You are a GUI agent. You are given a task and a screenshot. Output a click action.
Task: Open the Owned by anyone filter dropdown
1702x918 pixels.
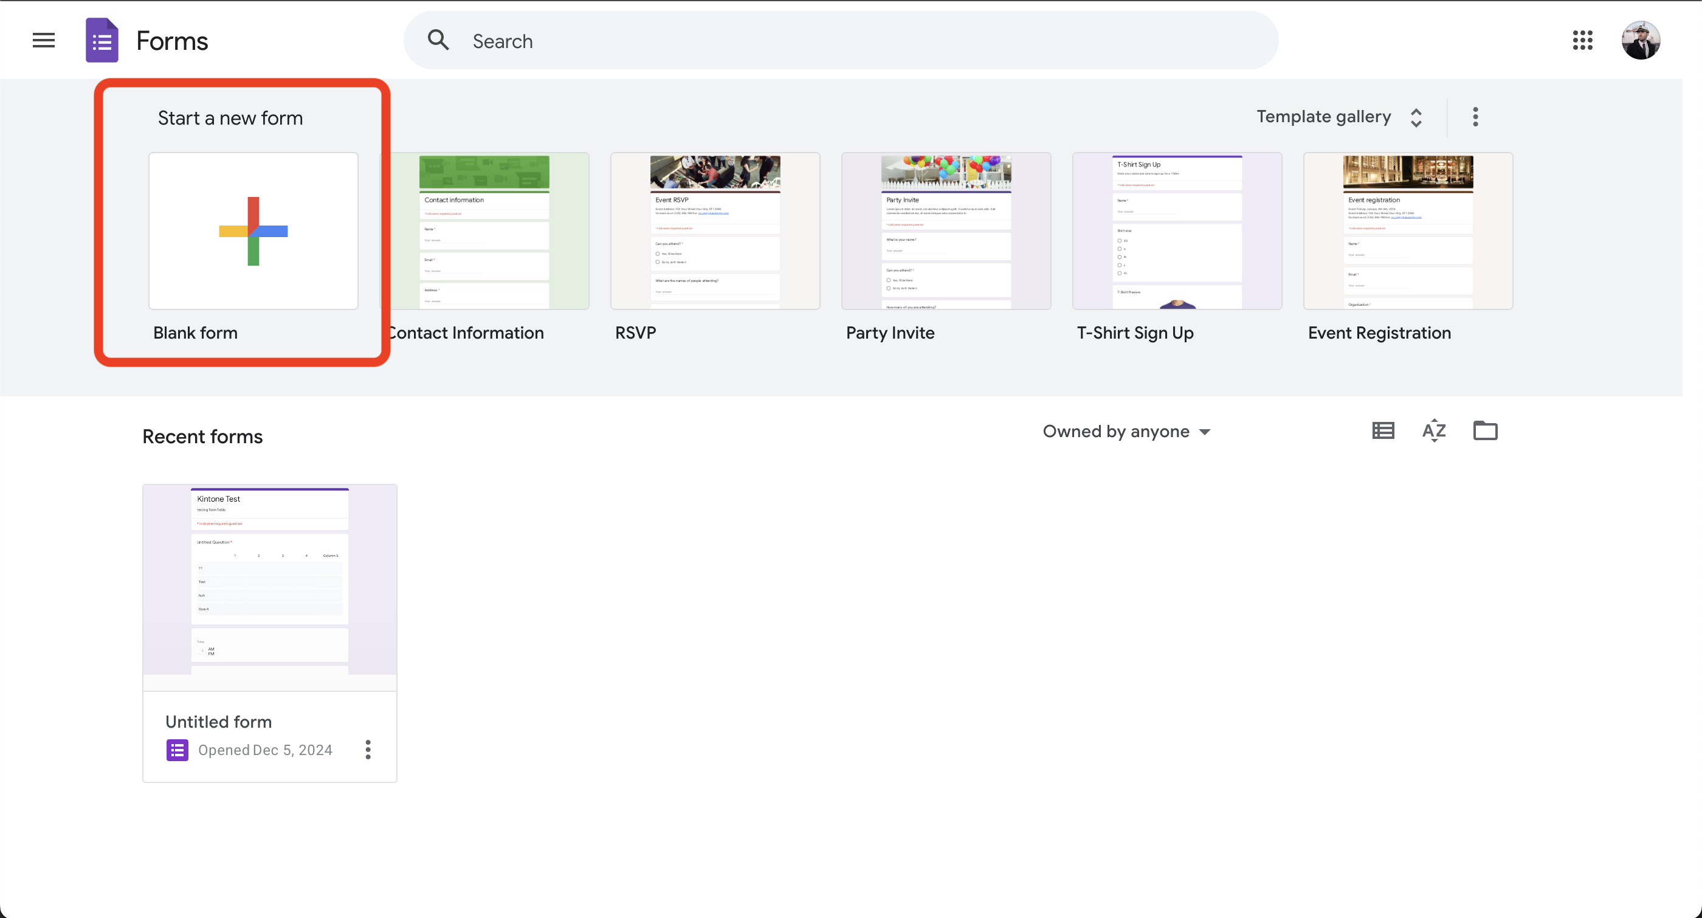point(1126,431)
